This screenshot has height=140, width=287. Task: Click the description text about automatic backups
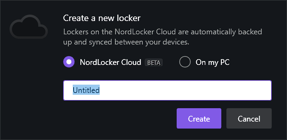pos(163,37)
